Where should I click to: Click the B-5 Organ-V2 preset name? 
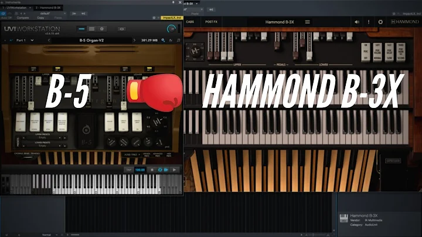coord(91,40)
